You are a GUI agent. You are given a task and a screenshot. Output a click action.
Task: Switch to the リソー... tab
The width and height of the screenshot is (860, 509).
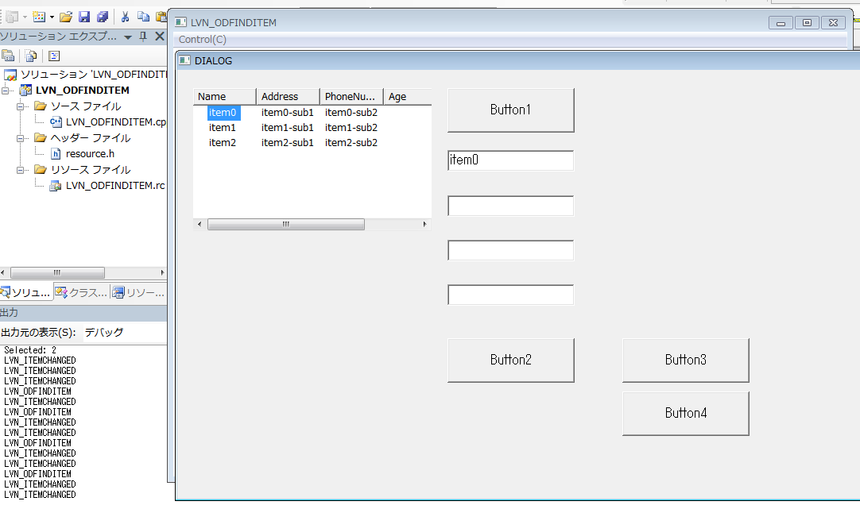click(138, 292)
